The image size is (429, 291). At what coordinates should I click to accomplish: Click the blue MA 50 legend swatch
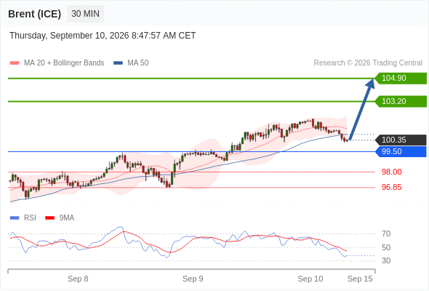click(118, 63)
